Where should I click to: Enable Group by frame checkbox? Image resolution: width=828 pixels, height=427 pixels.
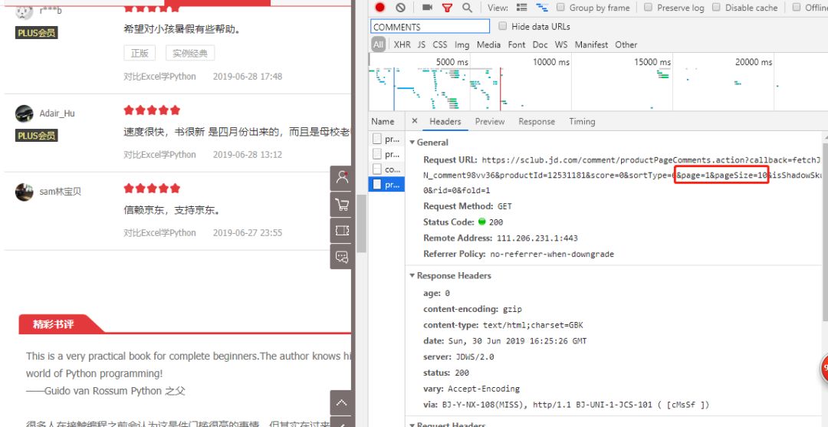coord(560,8)
